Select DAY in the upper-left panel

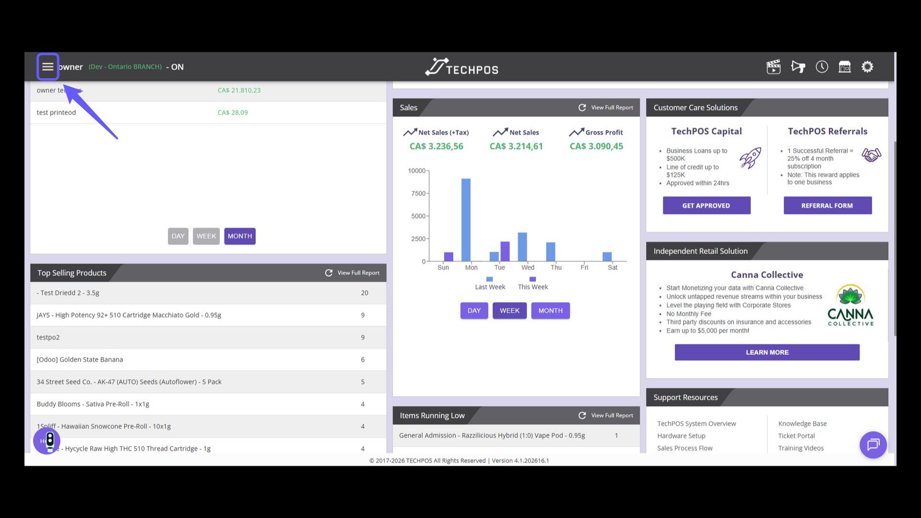(x=178, y=236)
